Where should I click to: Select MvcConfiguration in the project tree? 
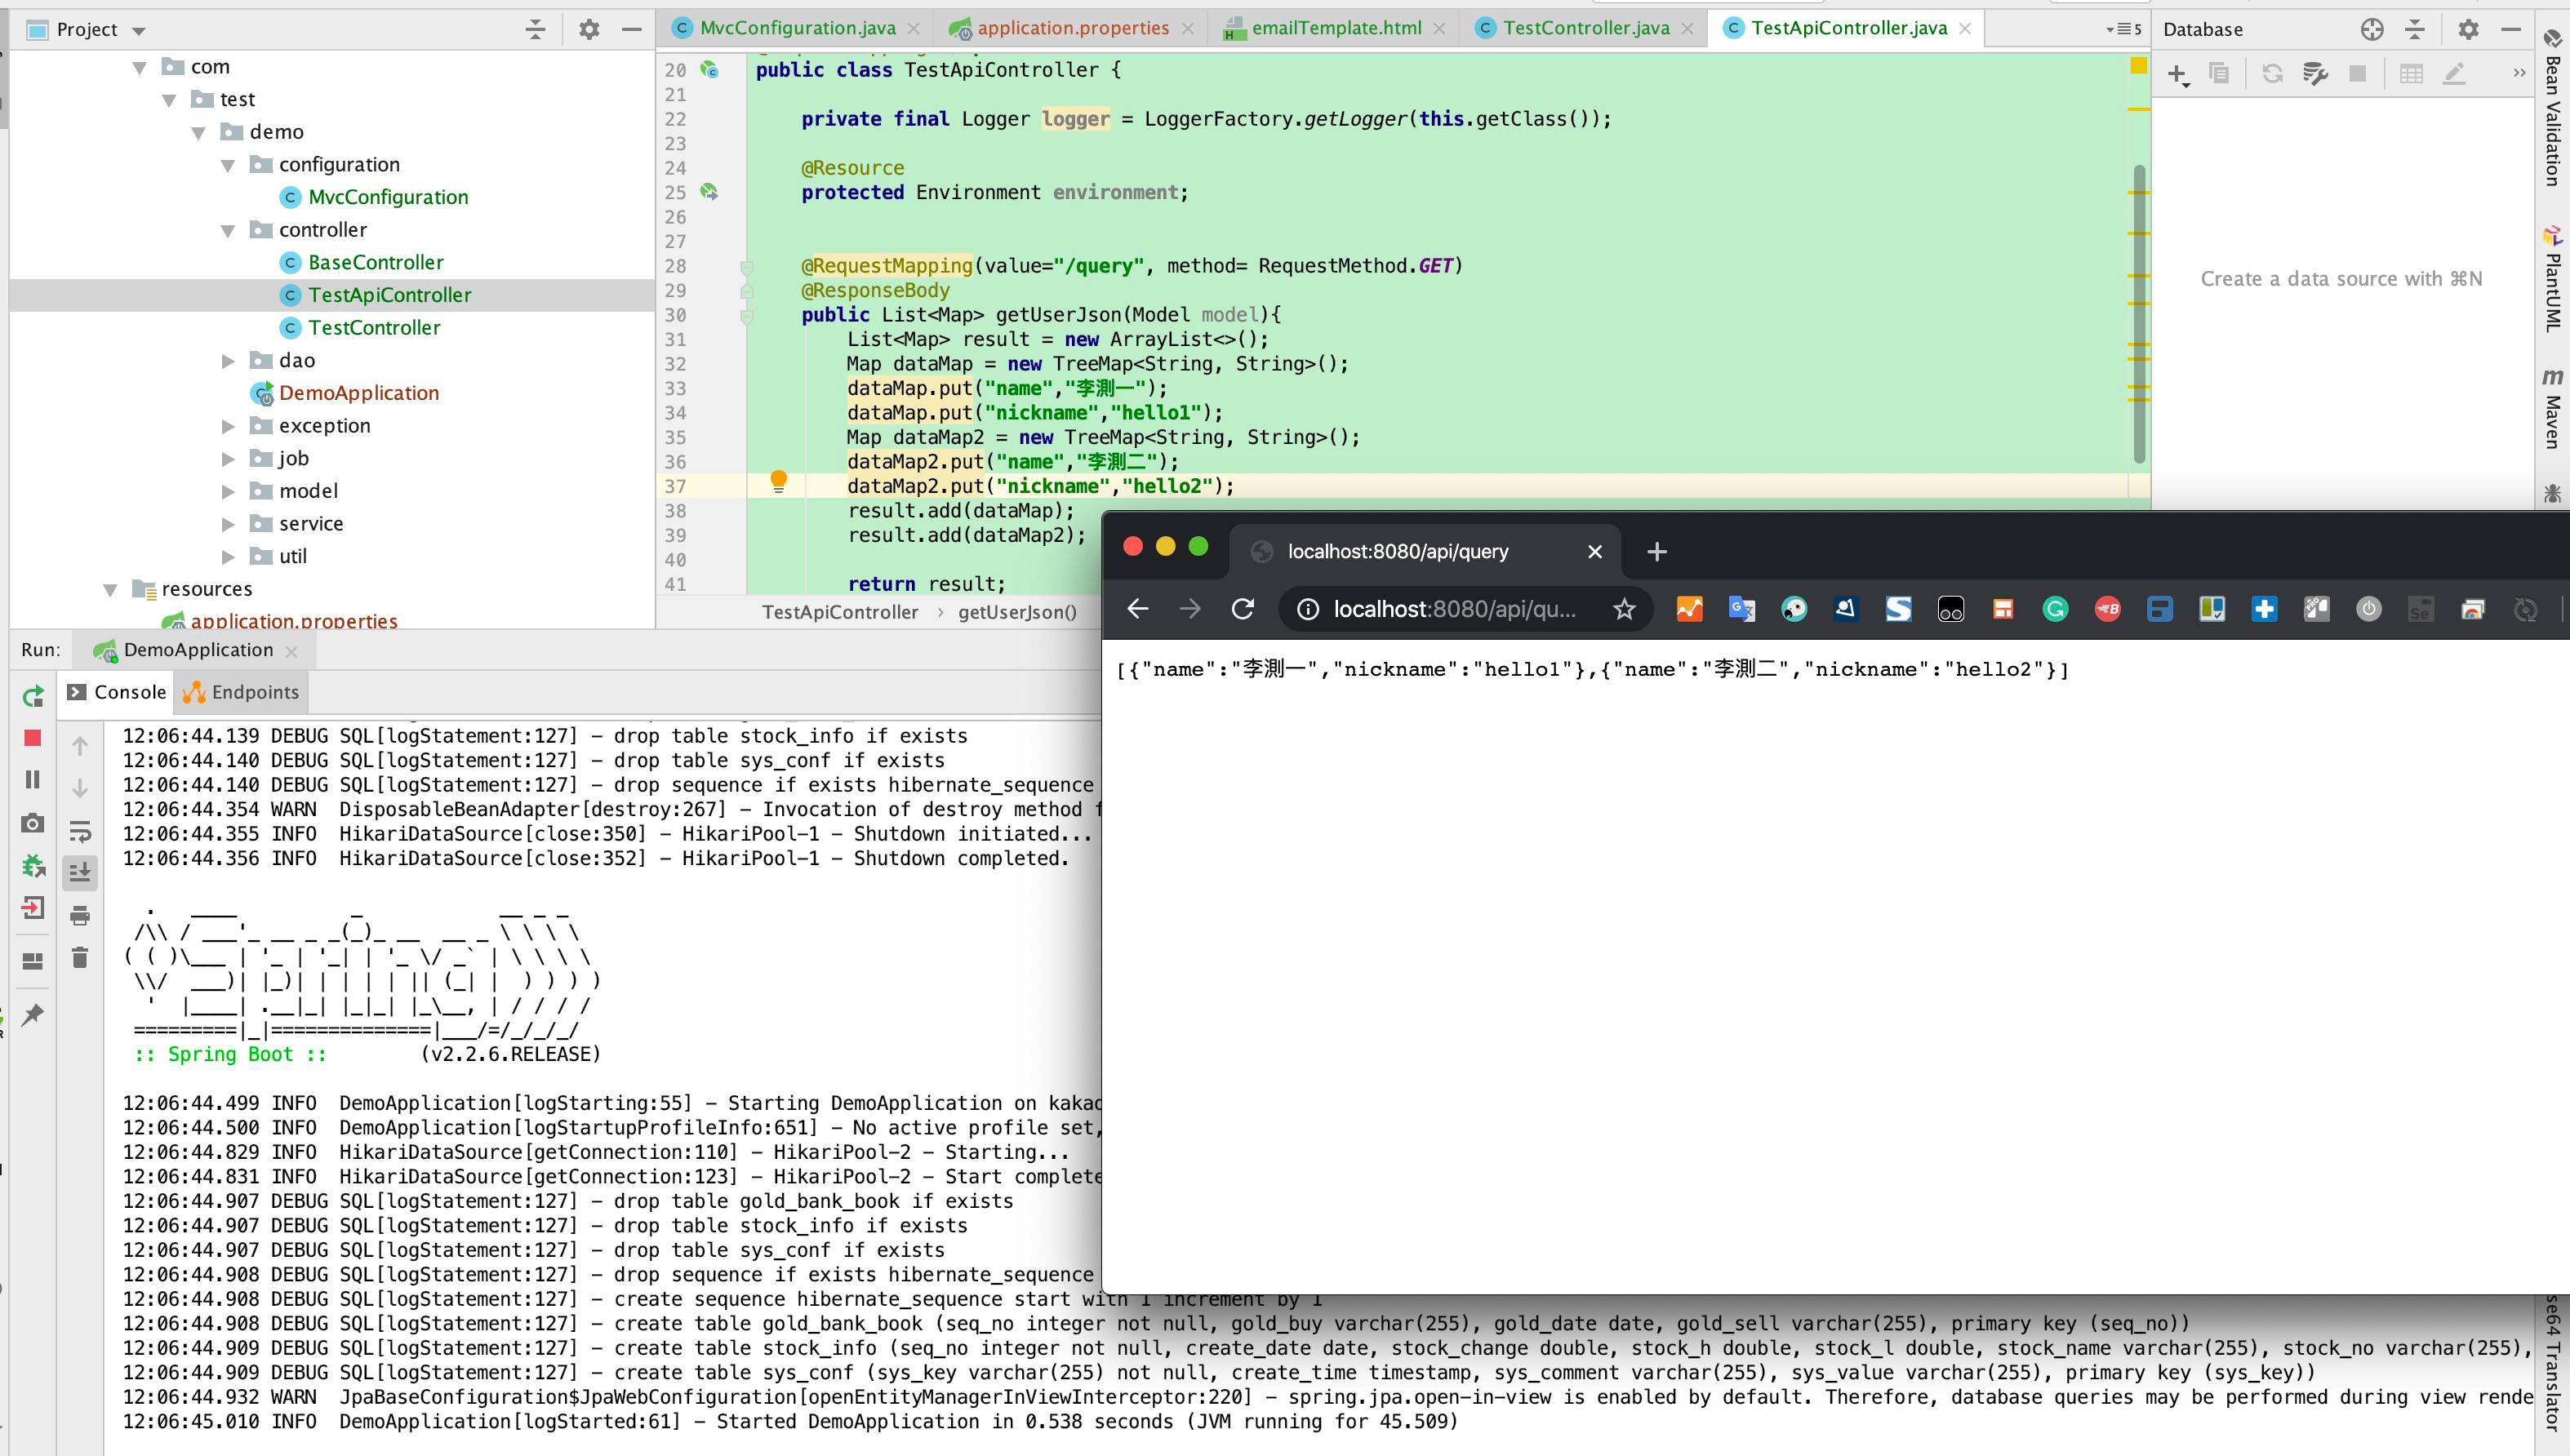coord(388,197)
